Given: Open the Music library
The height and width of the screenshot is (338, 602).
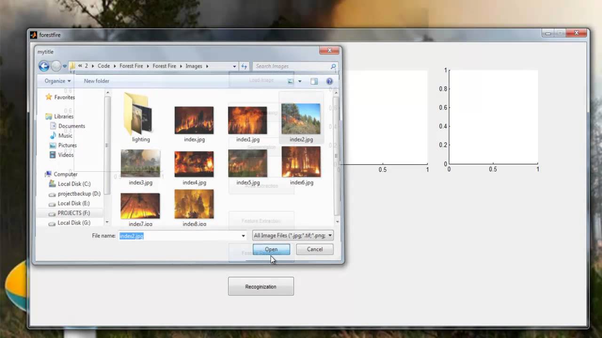Looking at the screenshot, I should [x=65, y=136].
